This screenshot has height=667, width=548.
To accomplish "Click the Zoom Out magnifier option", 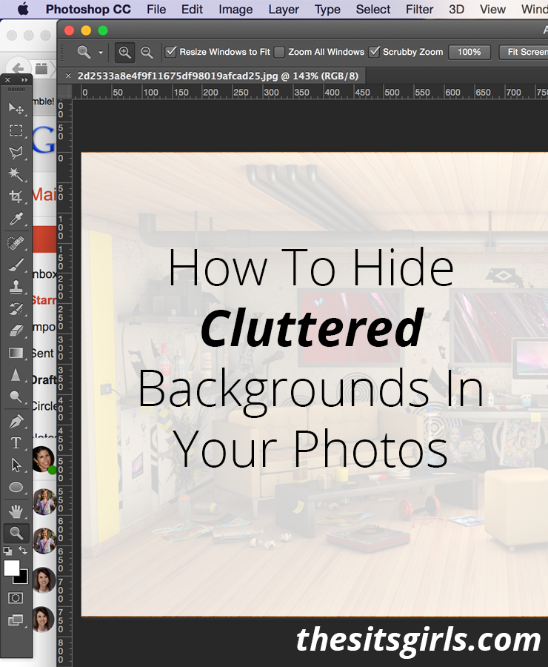I will [x=147, y=53].
